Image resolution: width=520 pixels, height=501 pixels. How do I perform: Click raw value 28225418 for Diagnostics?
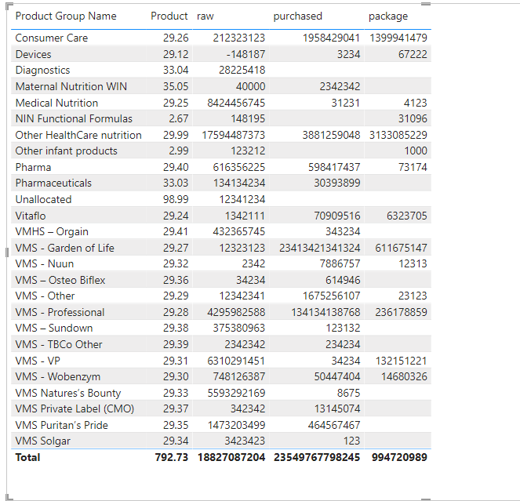(x=242, y=70)
